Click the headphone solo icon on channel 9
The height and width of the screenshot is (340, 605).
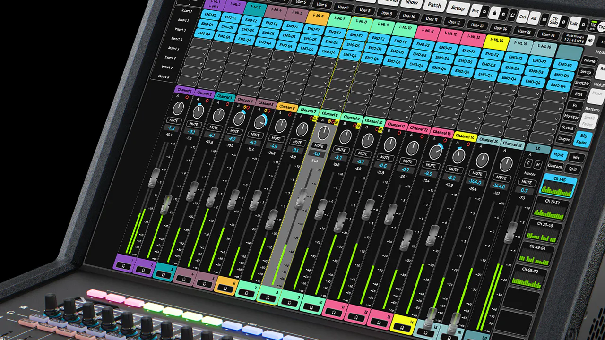pos(289,303)
